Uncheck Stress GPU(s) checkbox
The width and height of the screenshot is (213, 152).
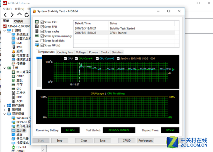42,45
